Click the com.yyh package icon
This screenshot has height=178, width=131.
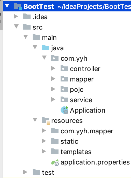point(55,58)
